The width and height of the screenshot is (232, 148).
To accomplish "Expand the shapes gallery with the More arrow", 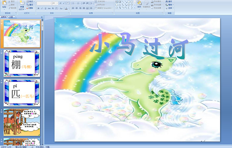I will point(135,8).
